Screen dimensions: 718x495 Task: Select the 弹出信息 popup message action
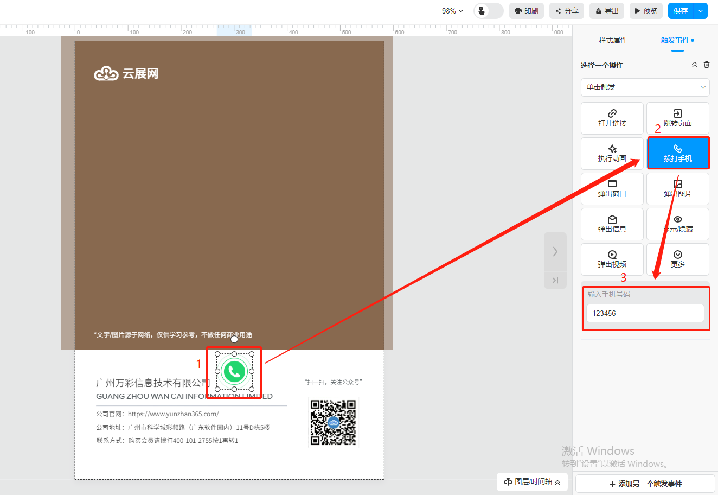point(612,224)
